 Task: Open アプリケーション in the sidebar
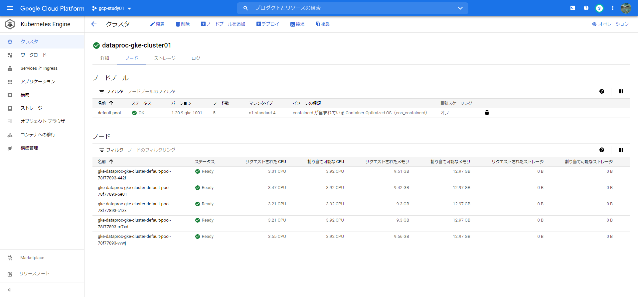42,82
